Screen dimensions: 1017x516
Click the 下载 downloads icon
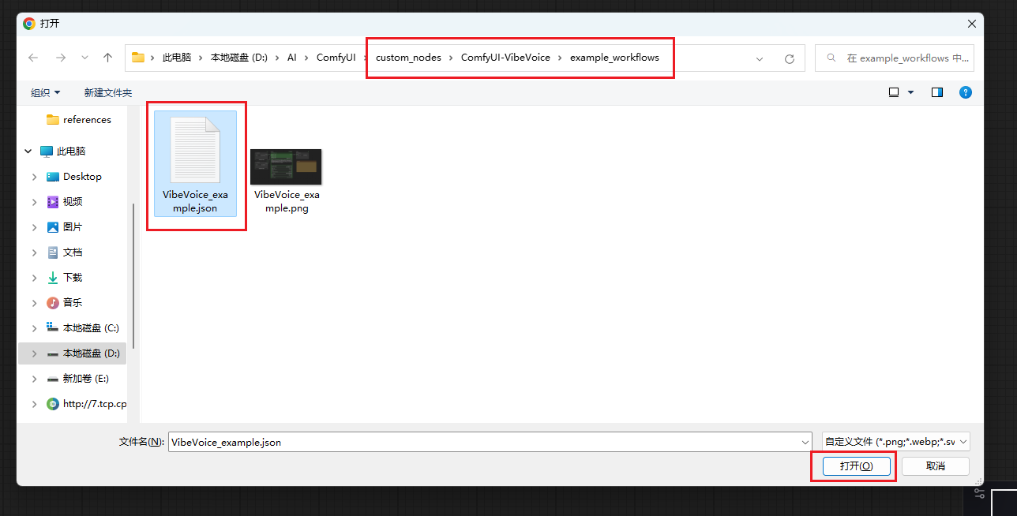coord(53,278)
